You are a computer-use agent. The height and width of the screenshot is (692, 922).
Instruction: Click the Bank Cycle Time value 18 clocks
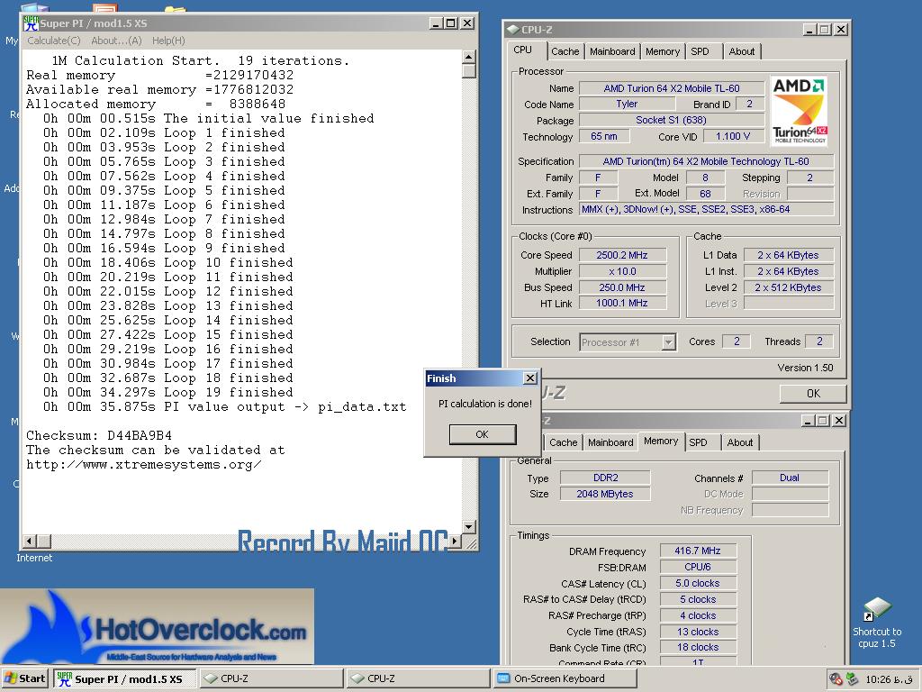point(698,647)
